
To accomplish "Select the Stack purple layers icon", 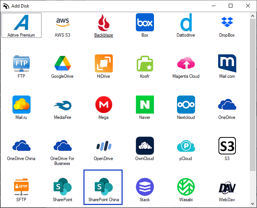I will [145, 187].
